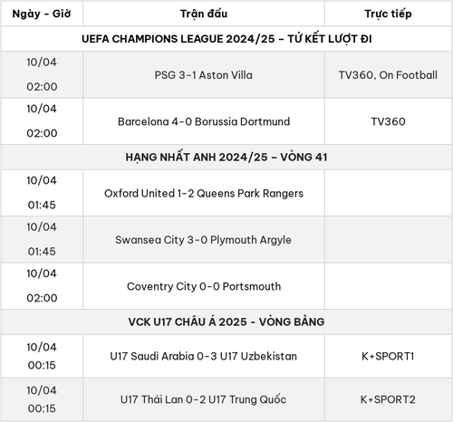The width and height of the screenshot is (453, 422).
Task: Select U17 Thái Lan 0-2 U17 Trung Quốc
Action: 203,399
